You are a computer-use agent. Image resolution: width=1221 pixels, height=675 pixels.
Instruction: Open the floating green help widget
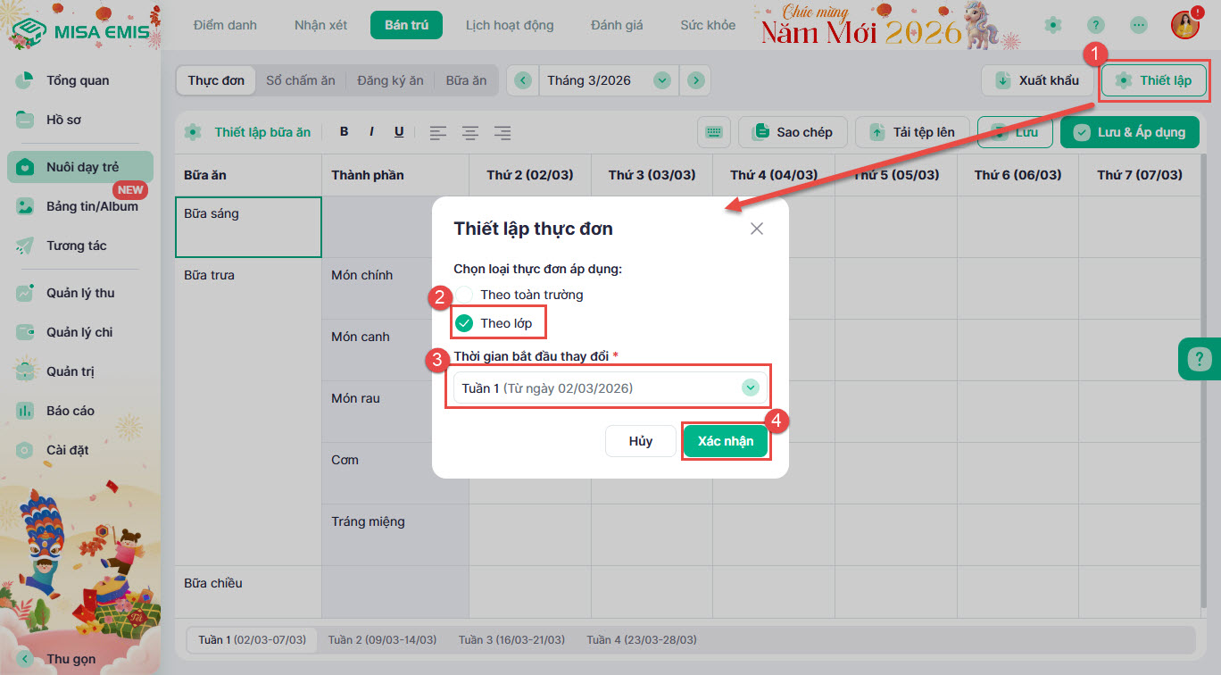click(x=1199, y=360)
